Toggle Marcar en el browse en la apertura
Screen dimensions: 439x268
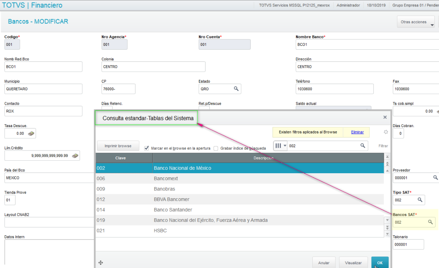[x=146, y=148]
